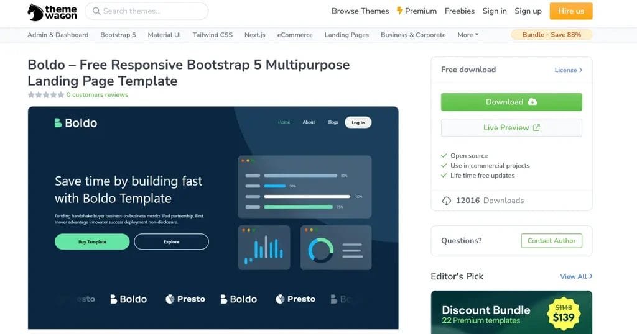Open the License link

click(569, 70)
